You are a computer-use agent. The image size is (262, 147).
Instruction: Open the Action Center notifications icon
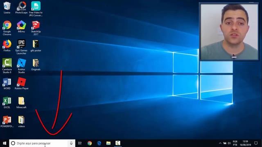256,143
